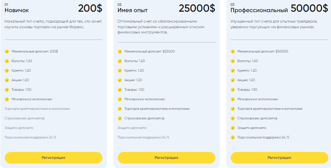Screen dimensions: 331x168
Task: Click the Регистрация button in Имея опыт card
Action: tap(166, 158)
